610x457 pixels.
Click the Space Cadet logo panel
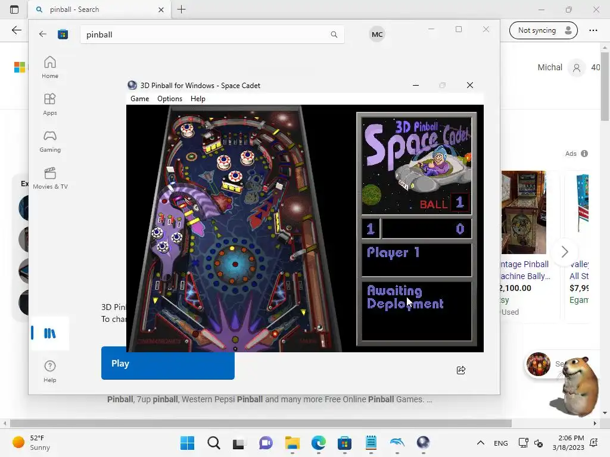(x=416, y=166)
